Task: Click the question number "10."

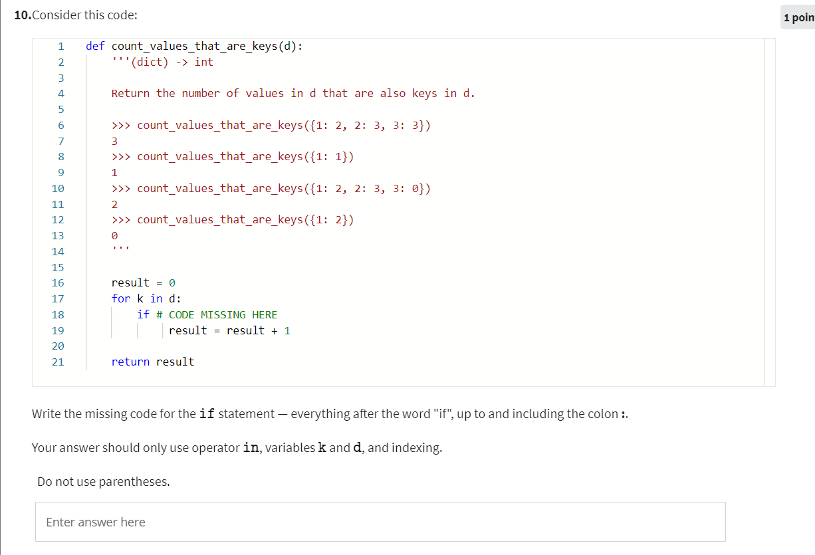Action: click(x=19, y=15)
